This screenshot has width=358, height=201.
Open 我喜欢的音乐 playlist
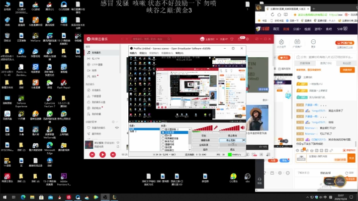click(98, 128)
